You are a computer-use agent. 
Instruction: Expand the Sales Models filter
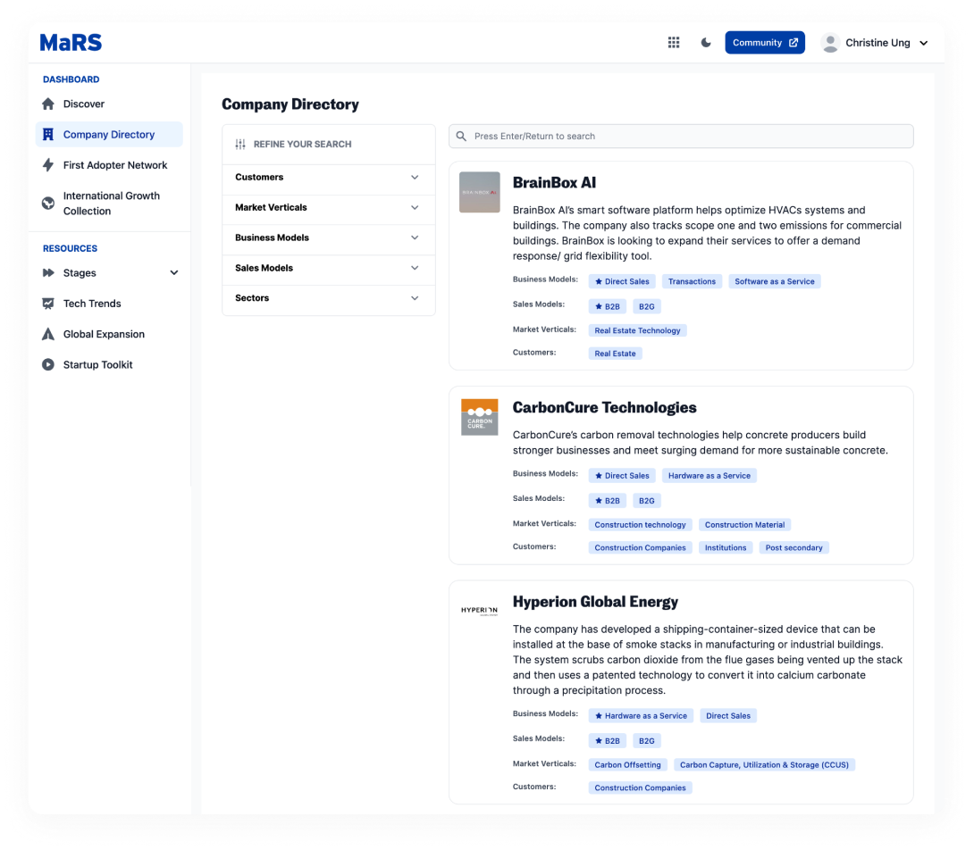[x=329, y=268]
